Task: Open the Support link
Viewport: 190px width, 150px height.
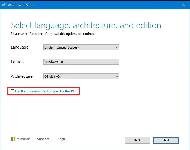Action: pyautogui.click(x=43, y=139)
